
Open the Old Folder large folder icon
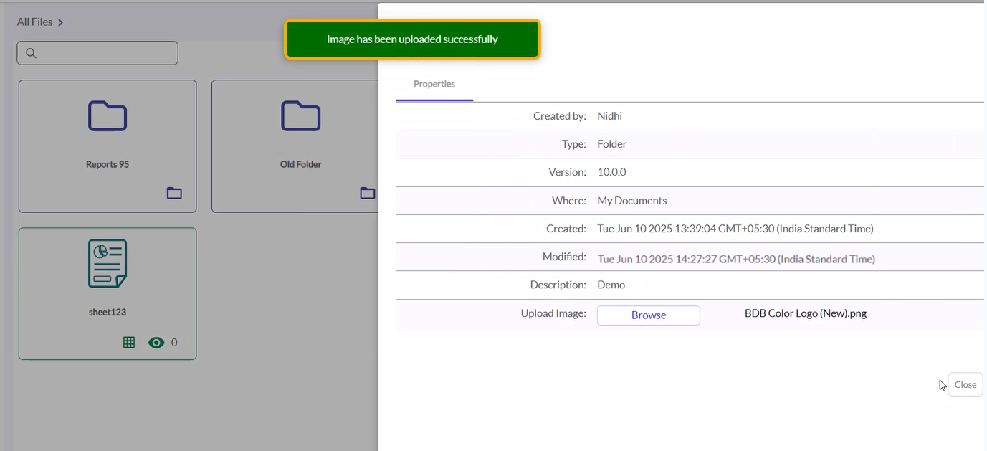tap(301, 116)
